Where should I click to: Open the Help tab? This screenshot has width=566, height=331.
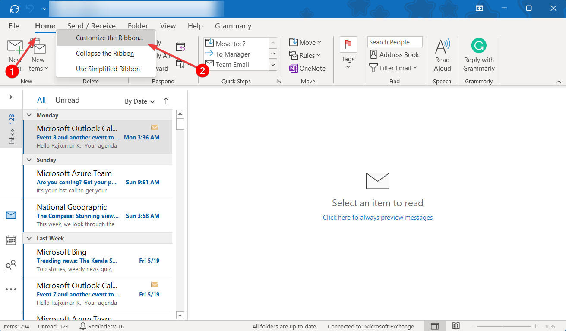tap(195, 26)
